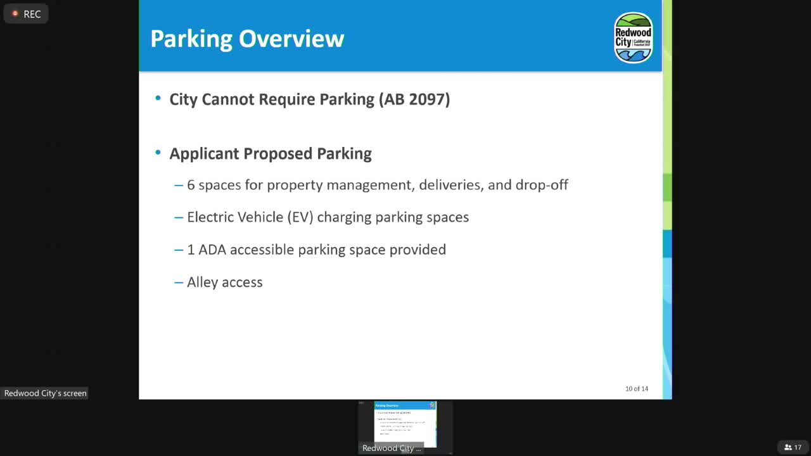Expand the dash item for EV charging spaces
The width and height of the screenshot is (811, 456).
178,217
